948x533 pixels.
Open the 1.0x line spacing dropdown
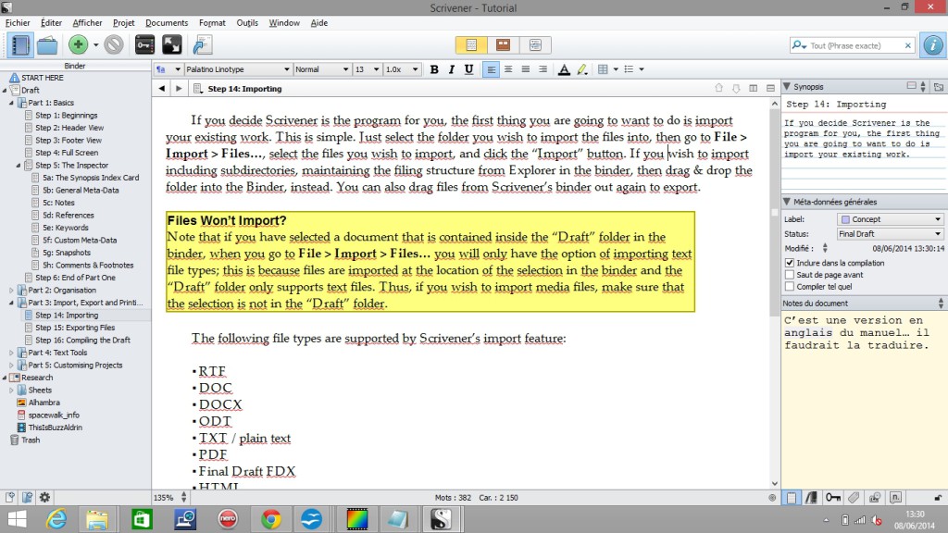tap(402, 69)
